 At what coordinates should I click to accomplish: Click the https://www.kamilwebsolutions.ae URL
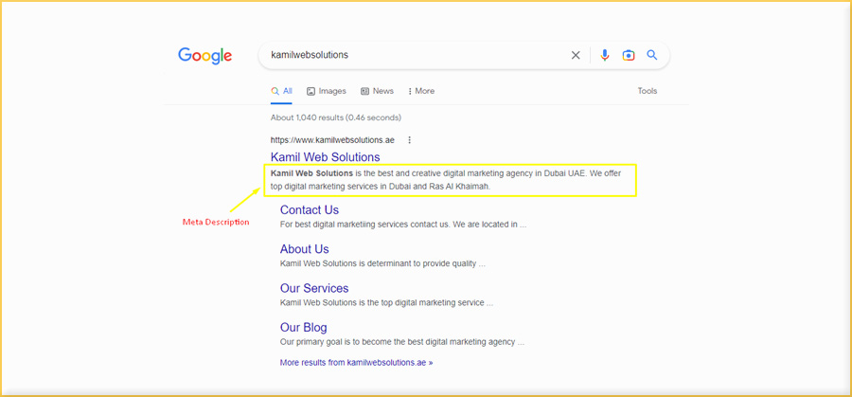pyautogui.click(x=332, y=140)
